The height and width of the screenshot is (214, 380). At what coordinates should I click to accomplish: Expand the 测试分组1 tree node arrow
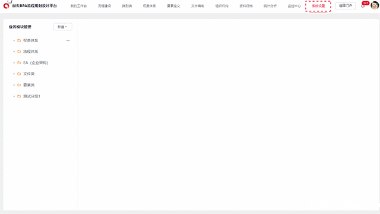14,96
